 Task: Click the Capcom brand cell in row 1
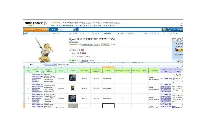pos(61,78)
